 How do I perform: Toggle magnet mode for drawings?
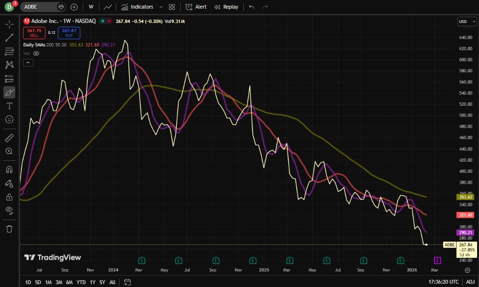point(9,170)
